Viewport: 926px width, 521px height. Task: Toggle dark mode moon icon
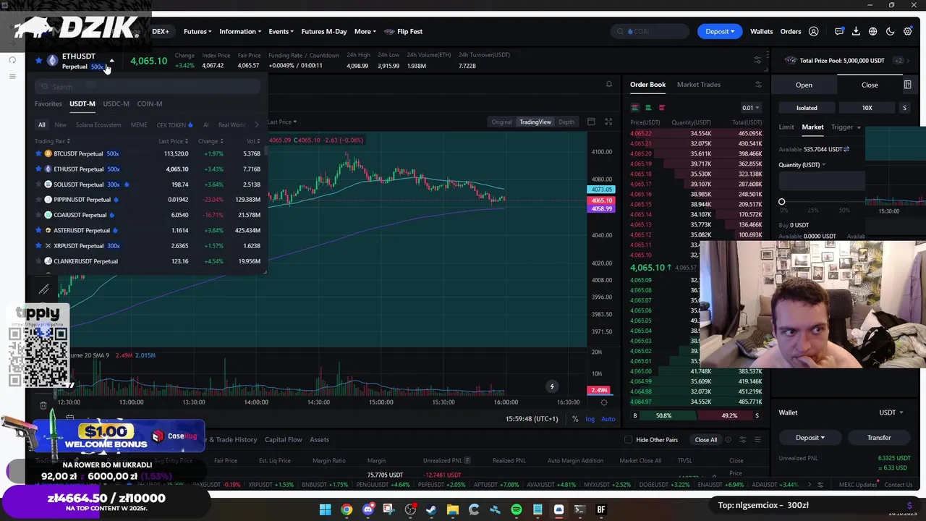pos(891,31)
